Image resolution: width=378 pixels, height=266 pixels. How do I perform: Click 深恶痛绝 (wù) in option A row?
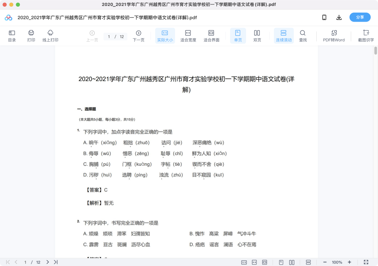[x=208, y=143]
